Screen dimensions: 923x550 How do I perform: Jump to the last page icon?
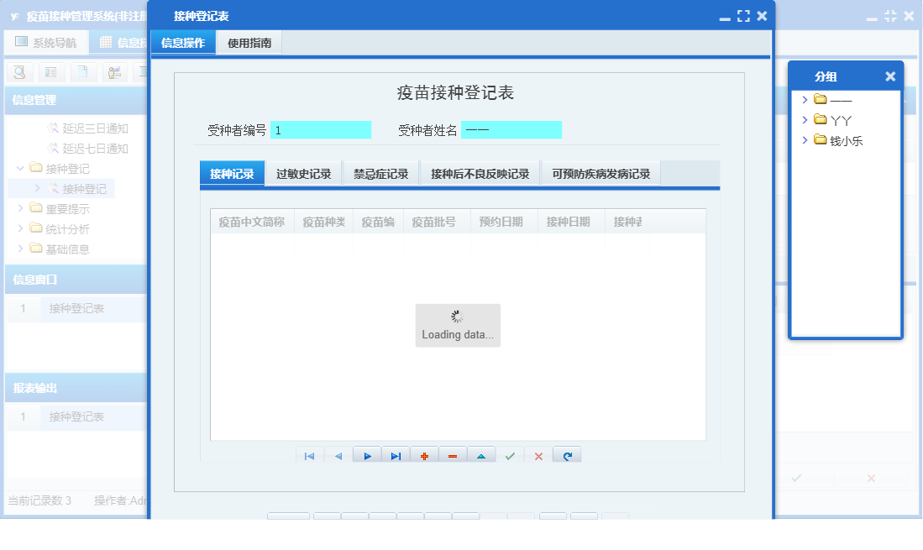coord(396,454)
